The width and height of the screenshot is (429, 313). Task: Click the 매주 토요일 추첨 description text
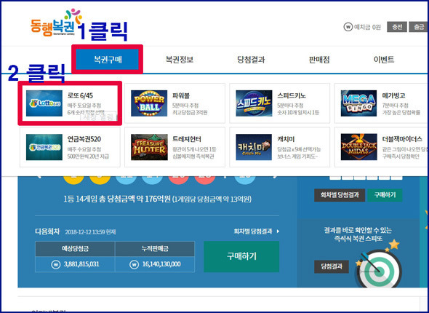[x=84, y=106]
